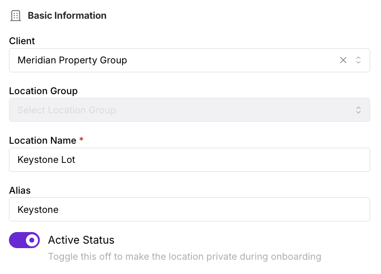Image resolution: width=381 pixels, height=274 pixels.
Task: Click the onboarding privacy helper text
Action: (185, 257)
